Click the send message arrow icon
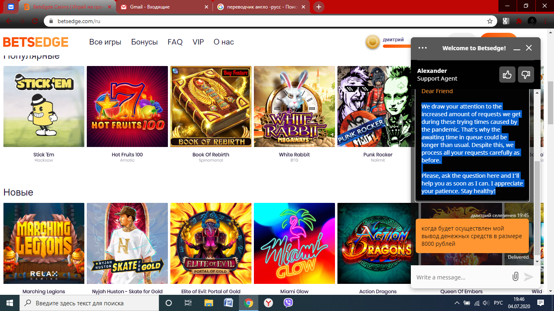 click(528, 277)
